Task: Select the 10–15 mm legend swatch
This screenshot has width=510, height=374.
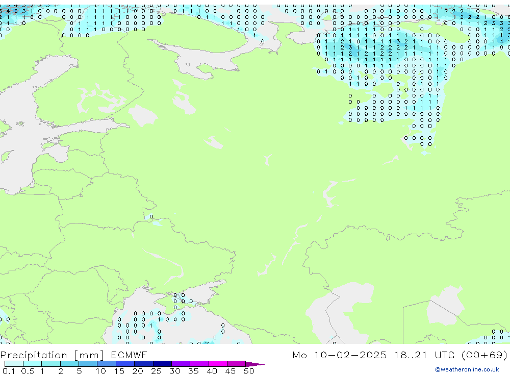Action: click(x=107, y=364)
